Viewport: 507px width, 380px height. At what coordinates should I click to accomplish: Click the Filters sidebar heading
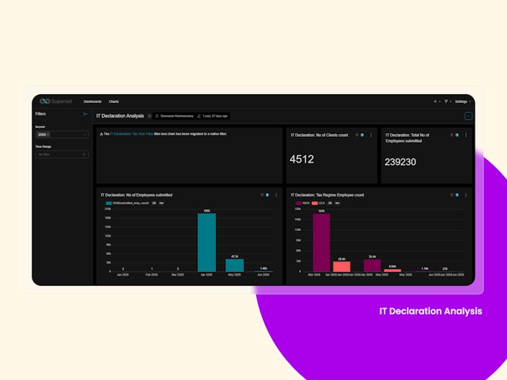pos(40,114)
